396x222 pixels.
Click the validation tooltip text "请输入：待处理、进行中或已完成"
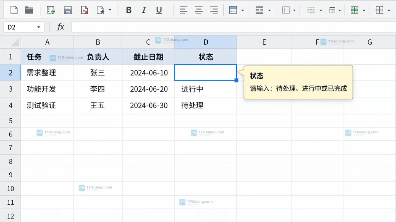point(298,89)
